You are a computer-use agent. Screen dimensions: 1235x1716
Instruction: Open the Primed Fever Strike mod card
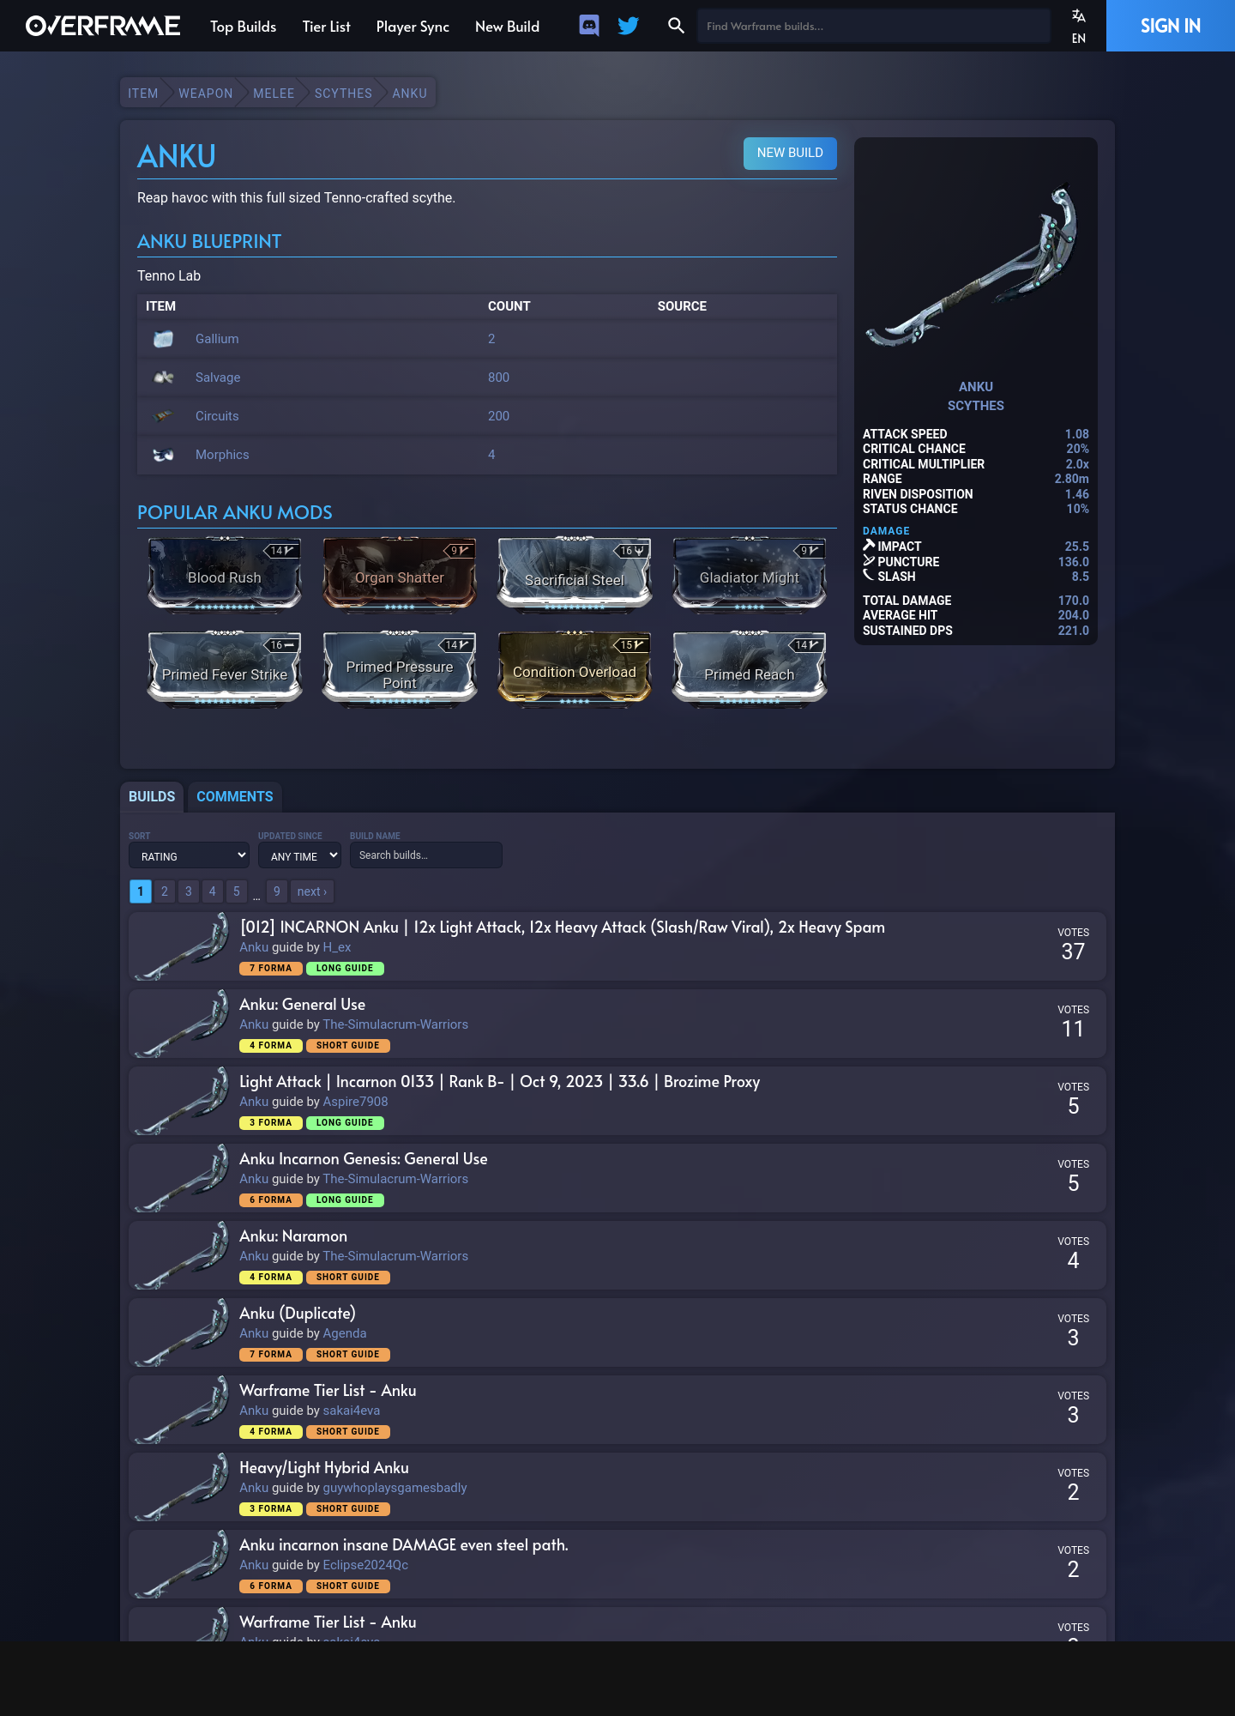tap(225, 668)
